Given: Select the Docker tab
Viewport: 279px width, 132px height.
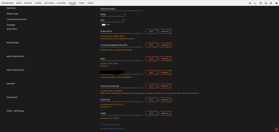Looking at the screenshot, I should click(x=73, y=3).
